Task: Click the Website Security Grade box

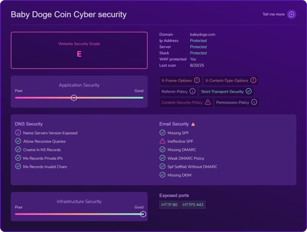Action: [x=79, y=50]
